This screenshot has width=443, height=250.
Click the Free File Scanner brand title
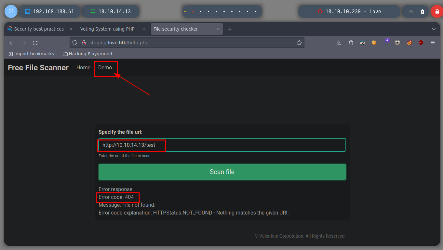[x=38, y=68]
